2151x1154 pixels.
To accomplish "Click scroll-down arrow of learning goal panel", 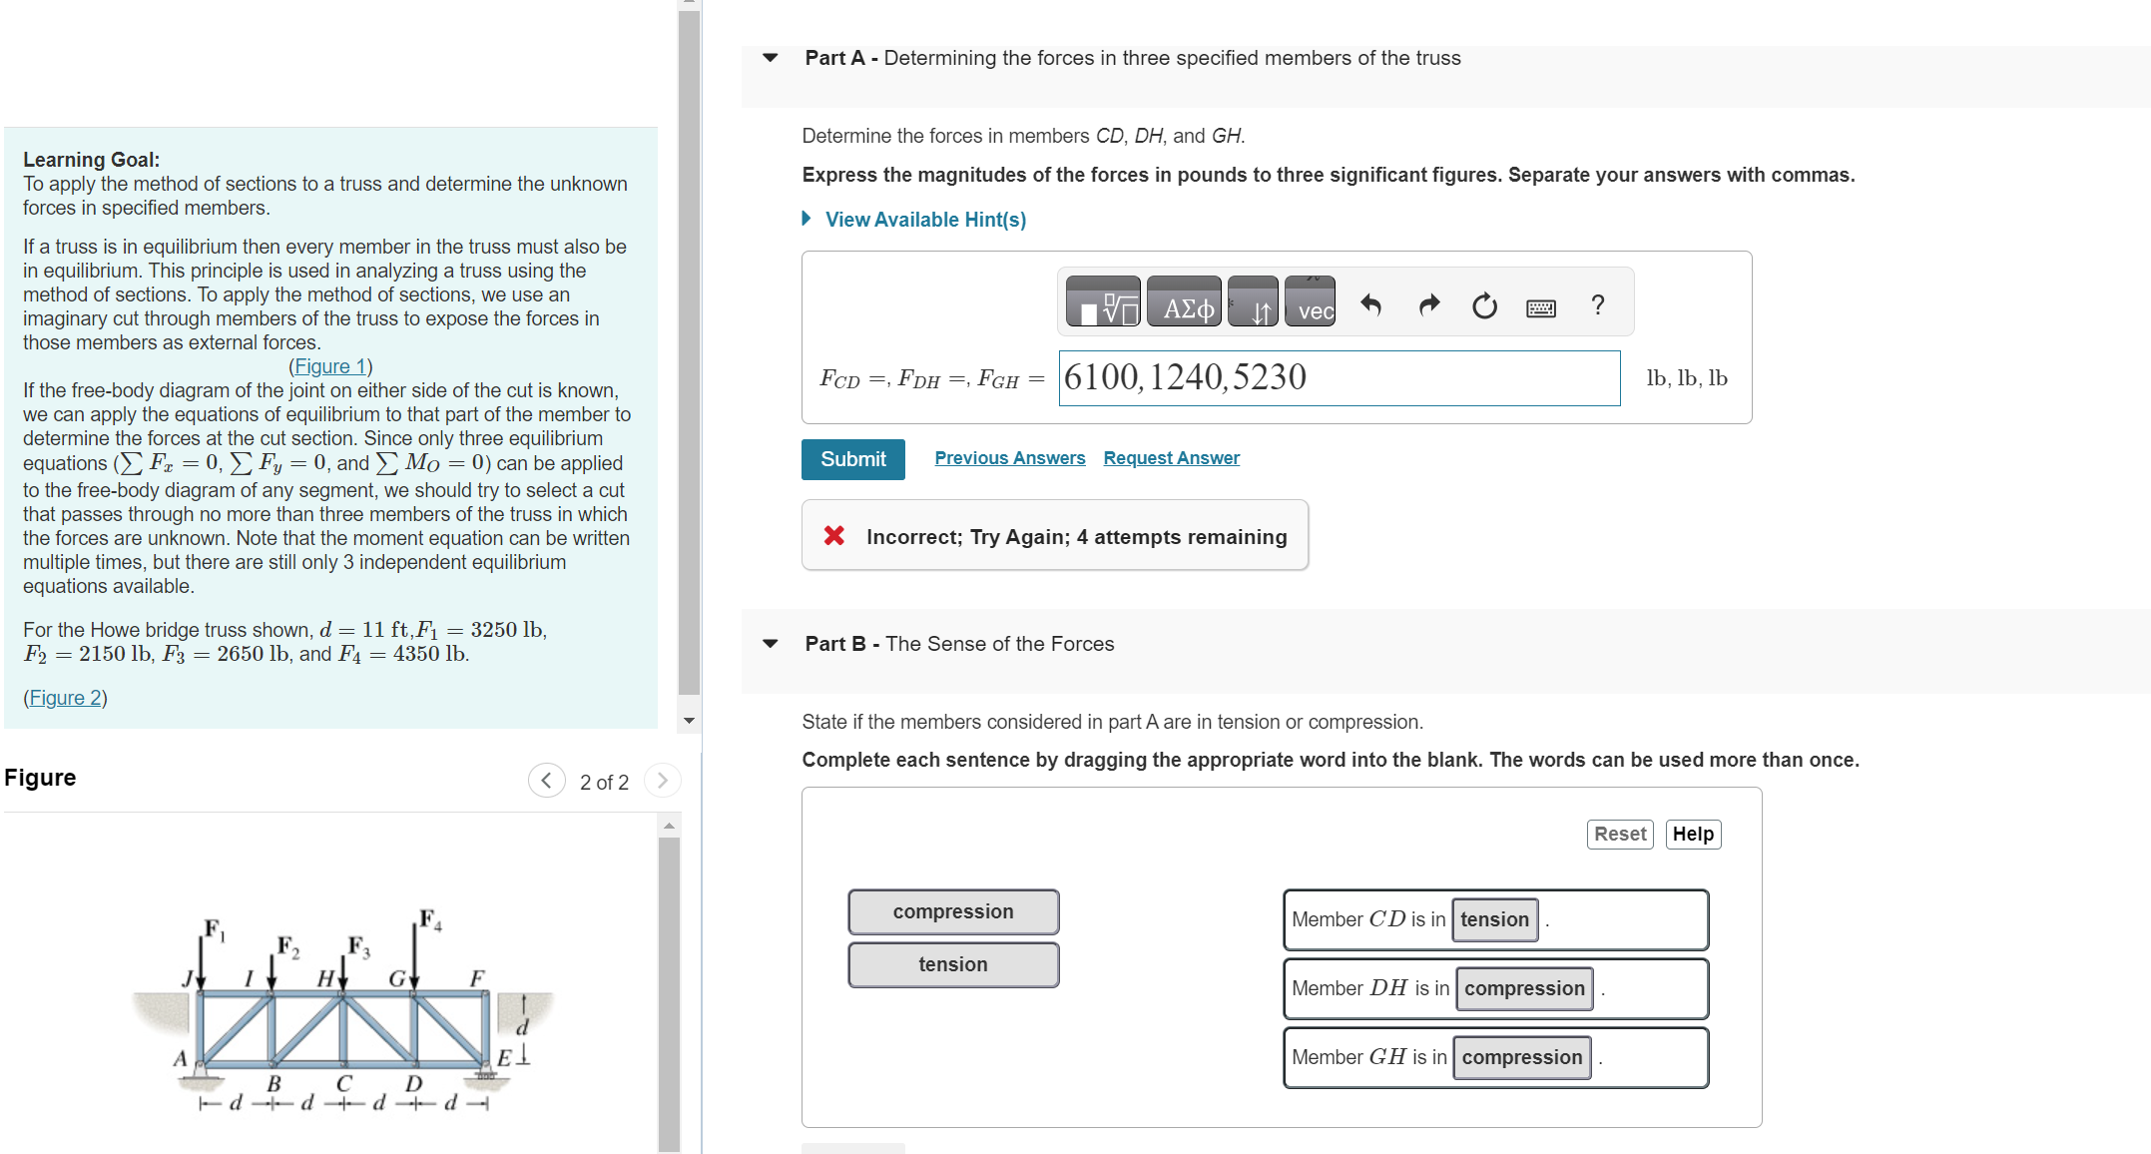I will coord(689,721).
